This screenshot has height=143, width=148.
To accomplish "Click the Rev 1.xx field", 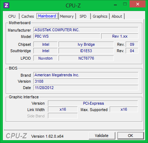I will point(120,36).
